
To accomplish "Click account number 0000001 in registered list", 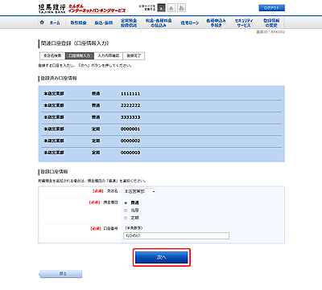I will [130, 129].
